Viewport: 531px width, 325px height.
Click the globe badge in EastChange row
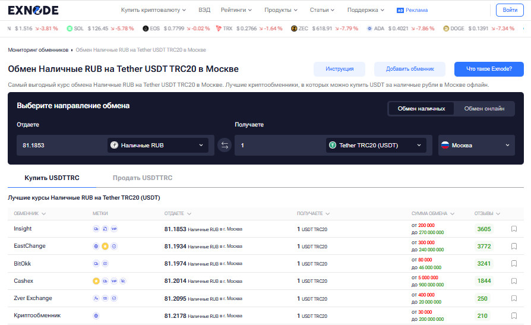96,247
